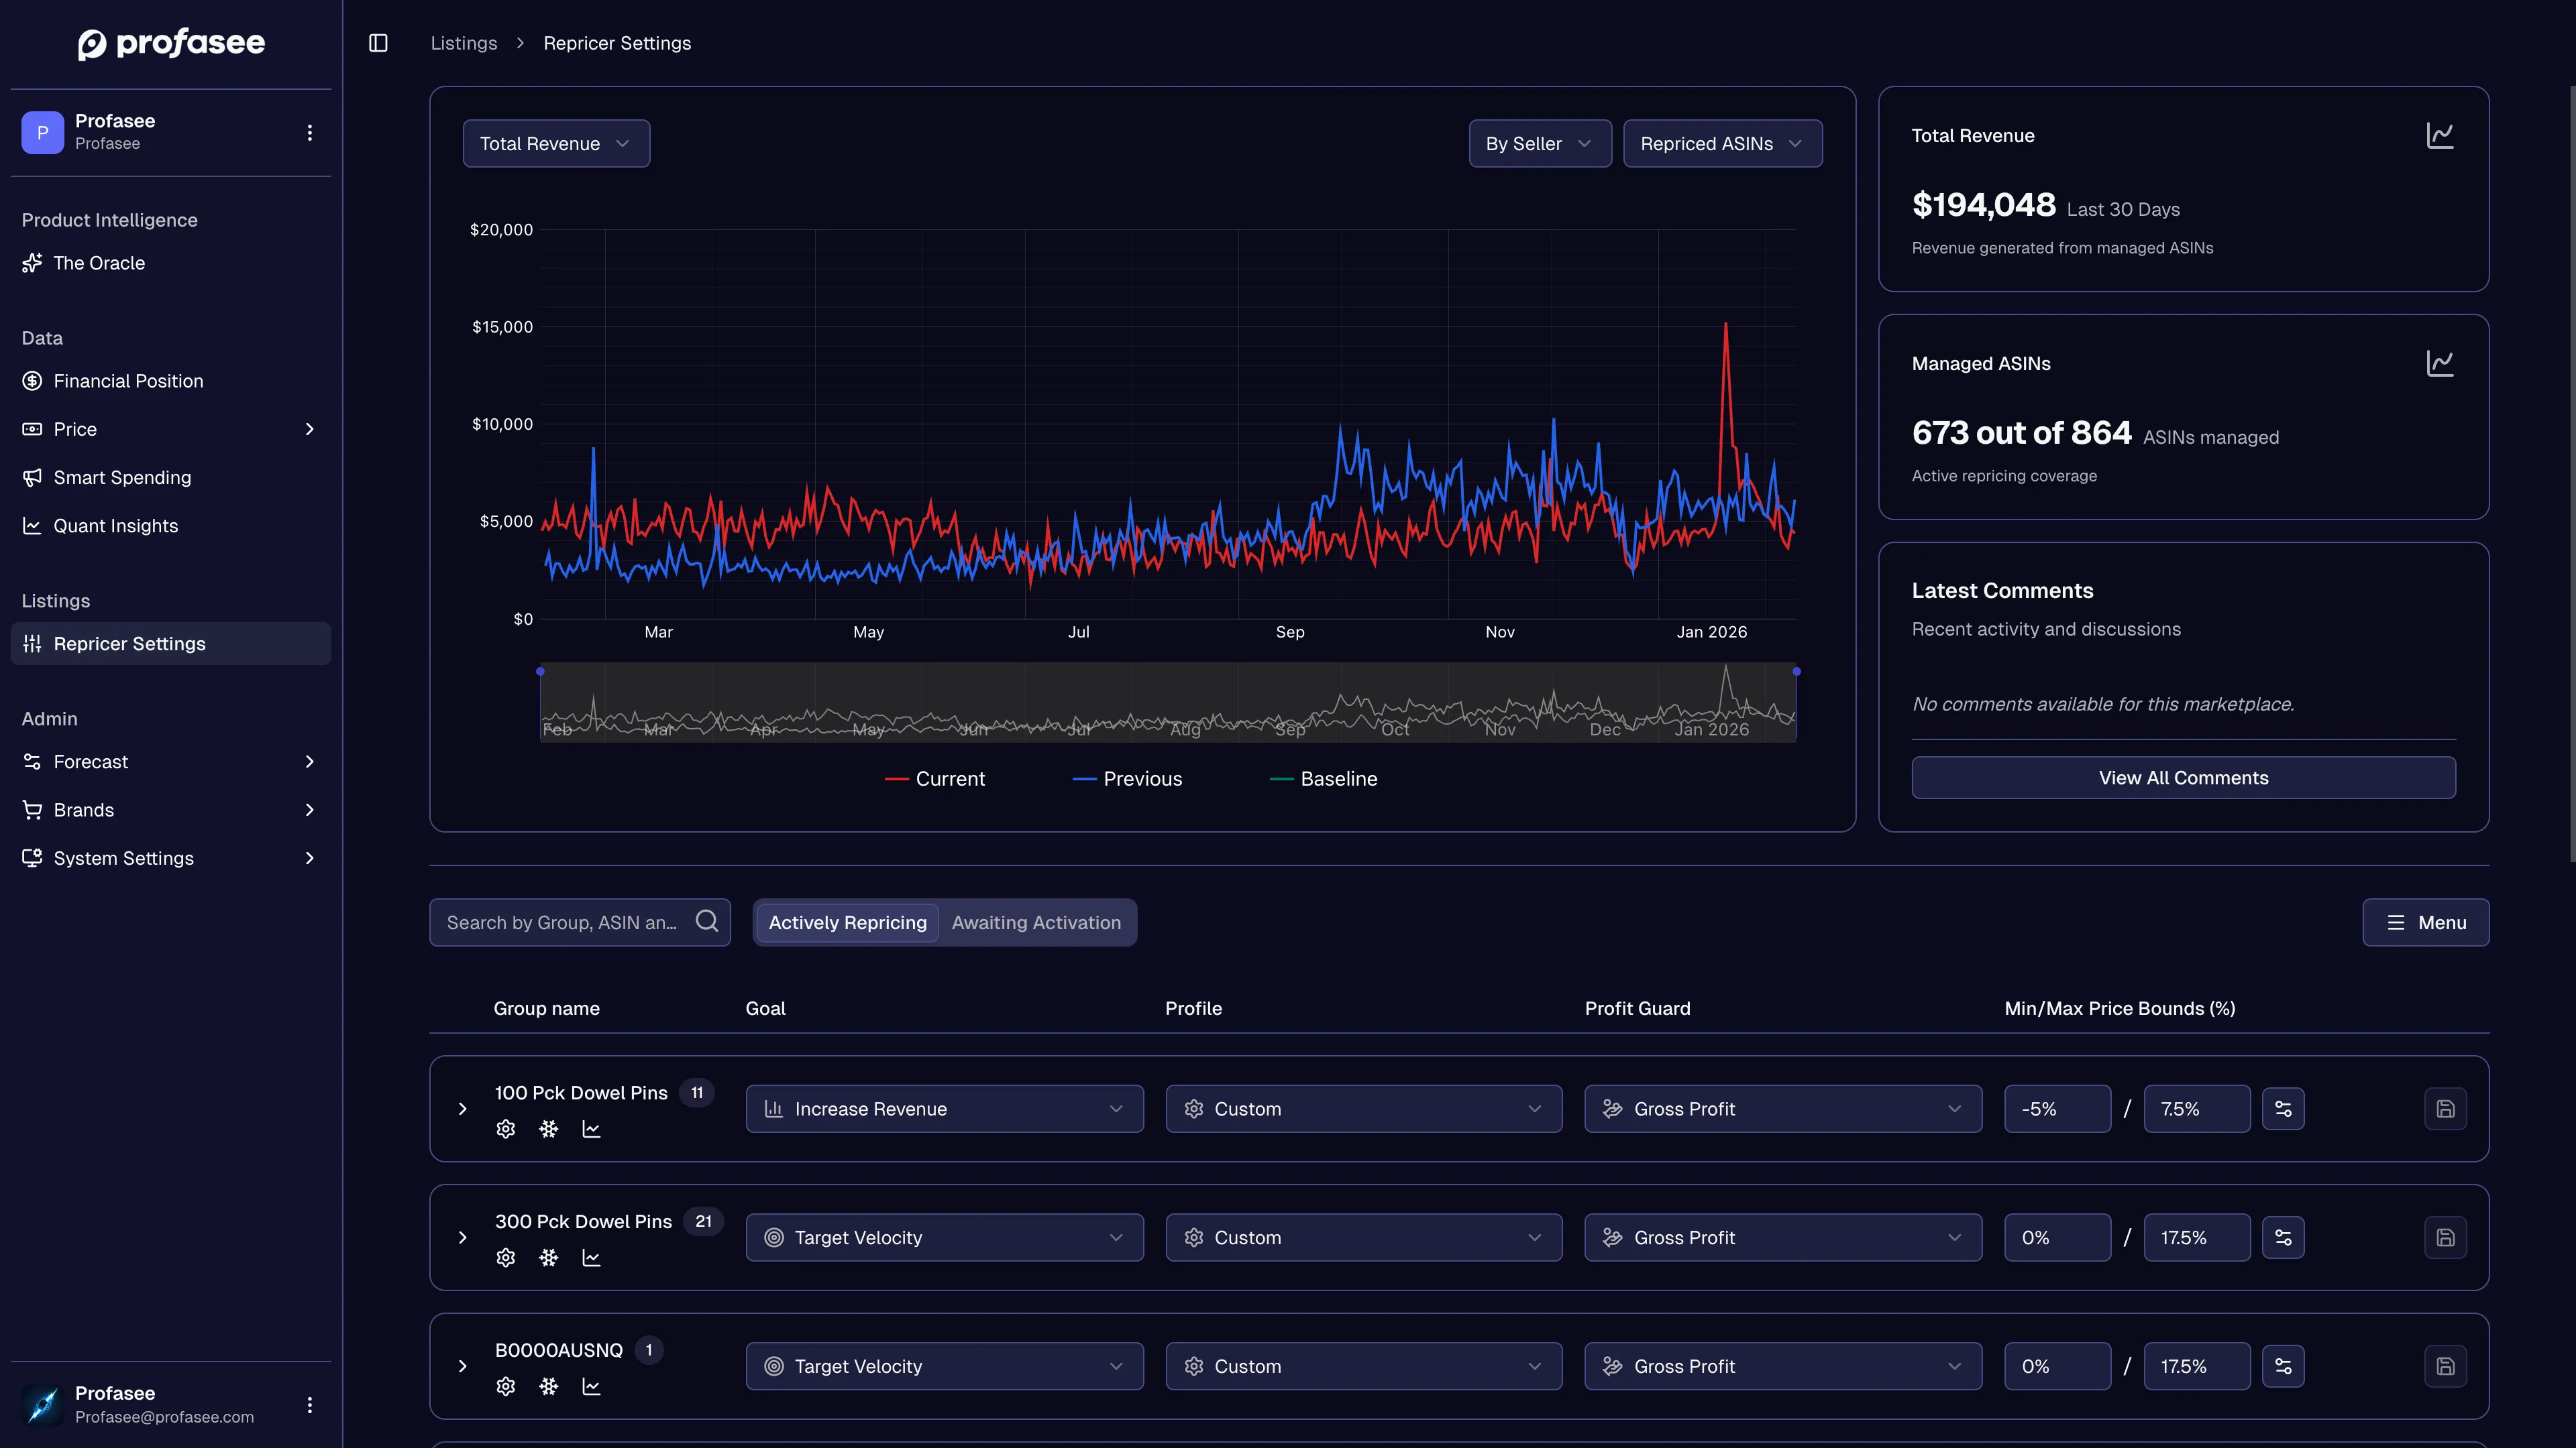Screen dimensions: 2576x1448
Task: Select Repricer Settings in the Listings menu
Action: [x=129, y=644]
